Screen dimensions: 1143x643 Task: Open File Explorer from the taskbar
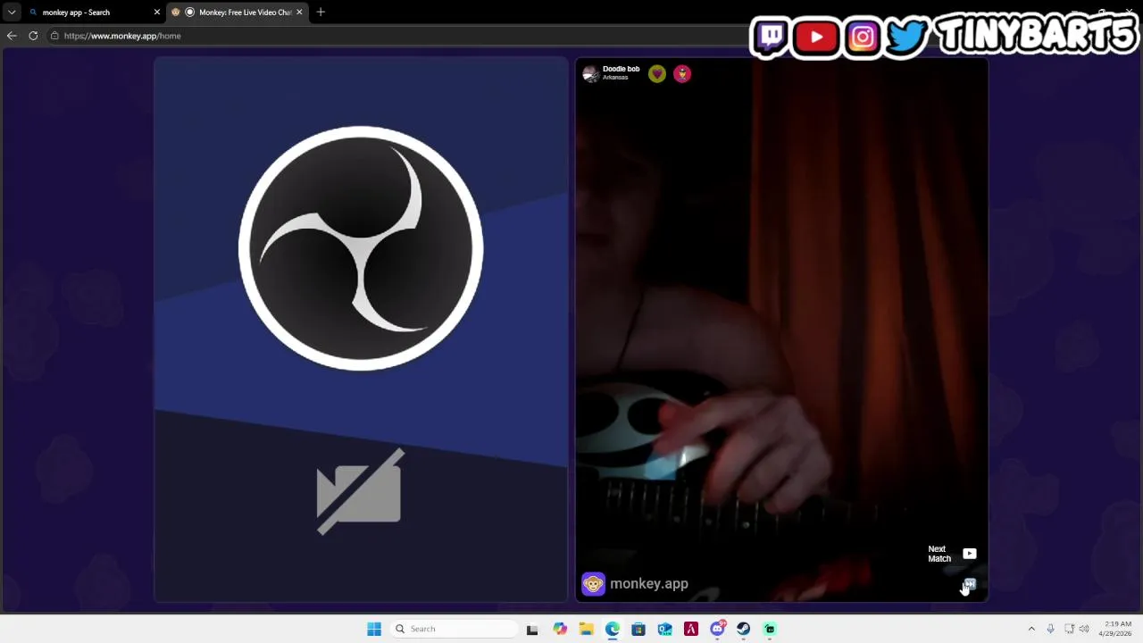586,629
